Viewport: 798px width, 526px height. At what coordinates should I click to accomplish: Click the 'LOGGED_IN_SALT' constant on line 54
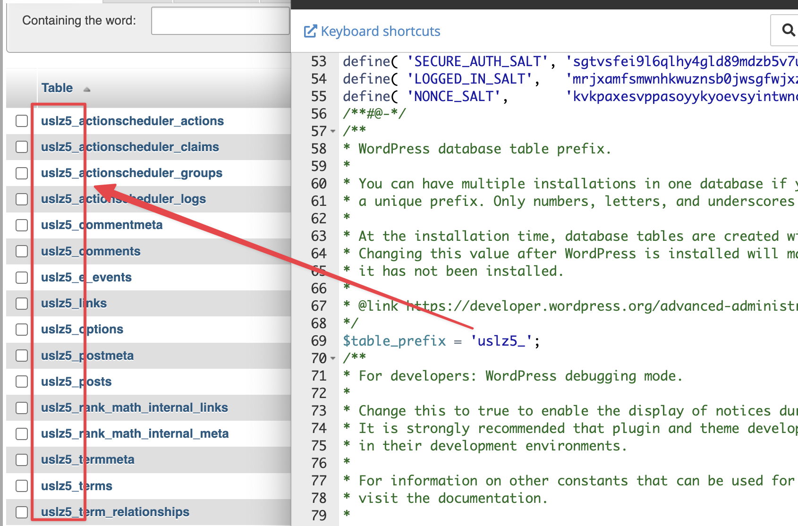[469, 79]
